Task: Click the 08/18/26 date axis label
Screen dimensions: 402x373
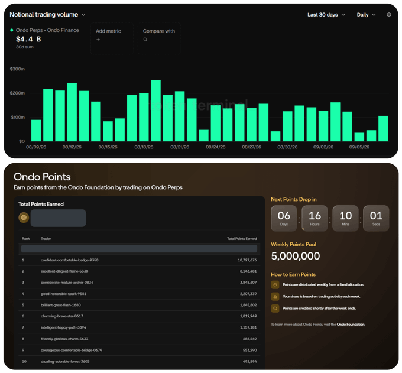Action: 144,147
